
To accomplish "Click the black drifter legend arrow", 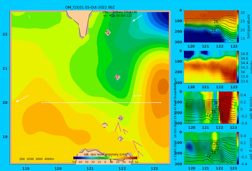I will pos(111,16).
